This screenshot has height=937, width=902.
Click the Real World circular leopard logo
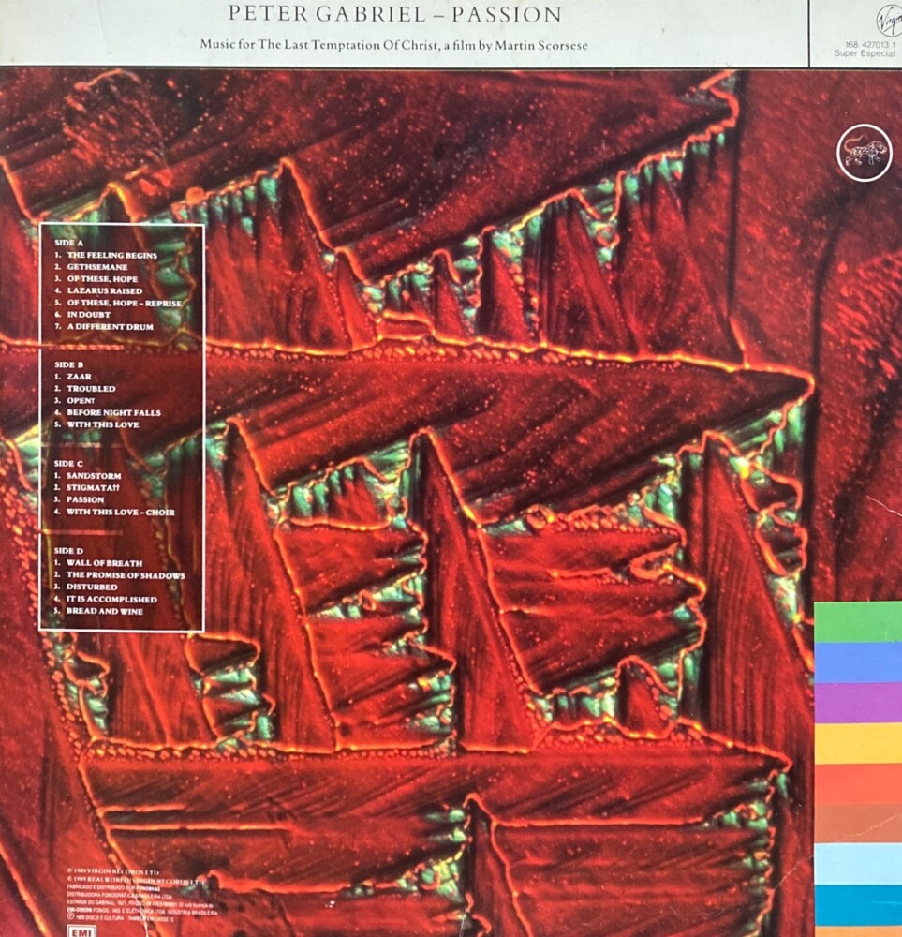(x=864, y=153)
